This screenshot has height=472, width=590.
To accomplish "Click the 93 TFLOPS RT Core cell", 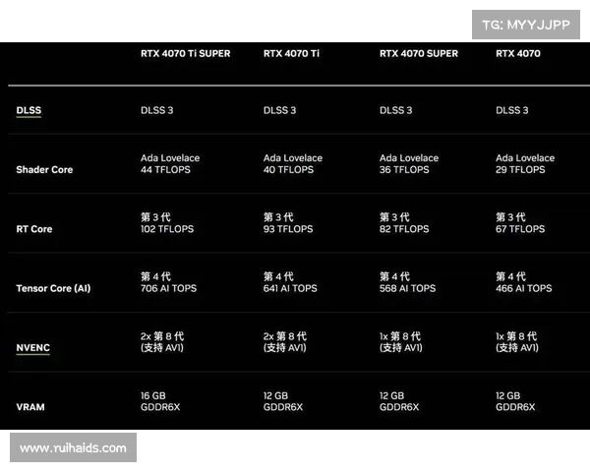I will point(286,229).
